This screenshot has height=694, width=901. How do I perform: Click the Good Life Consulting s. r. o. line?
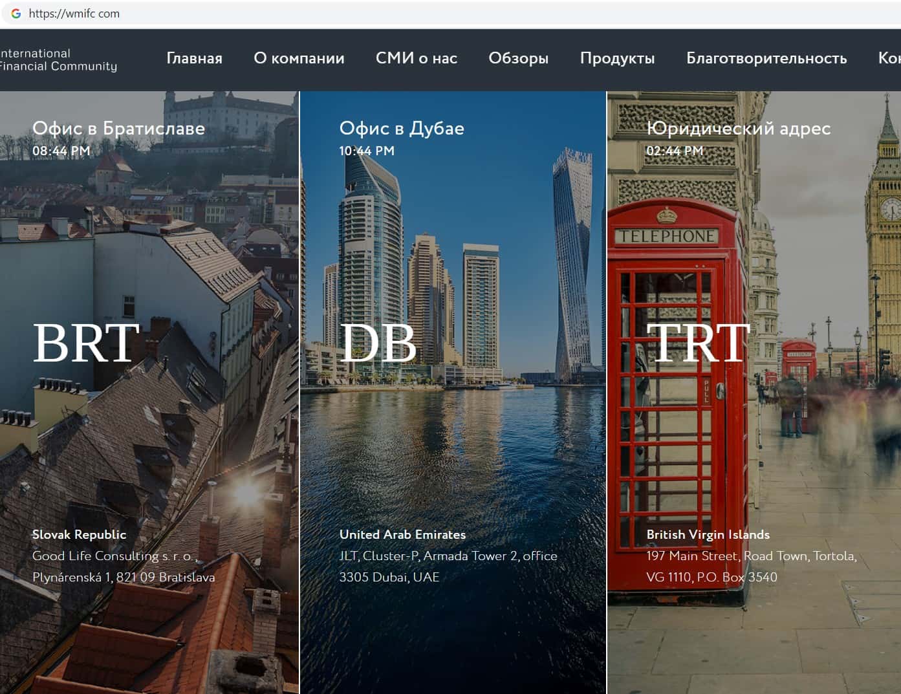pos(114,556)
